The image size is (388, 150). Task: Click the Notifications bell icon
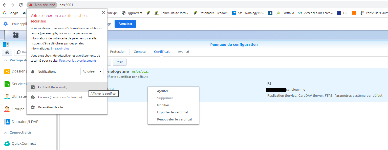point(33,72)
